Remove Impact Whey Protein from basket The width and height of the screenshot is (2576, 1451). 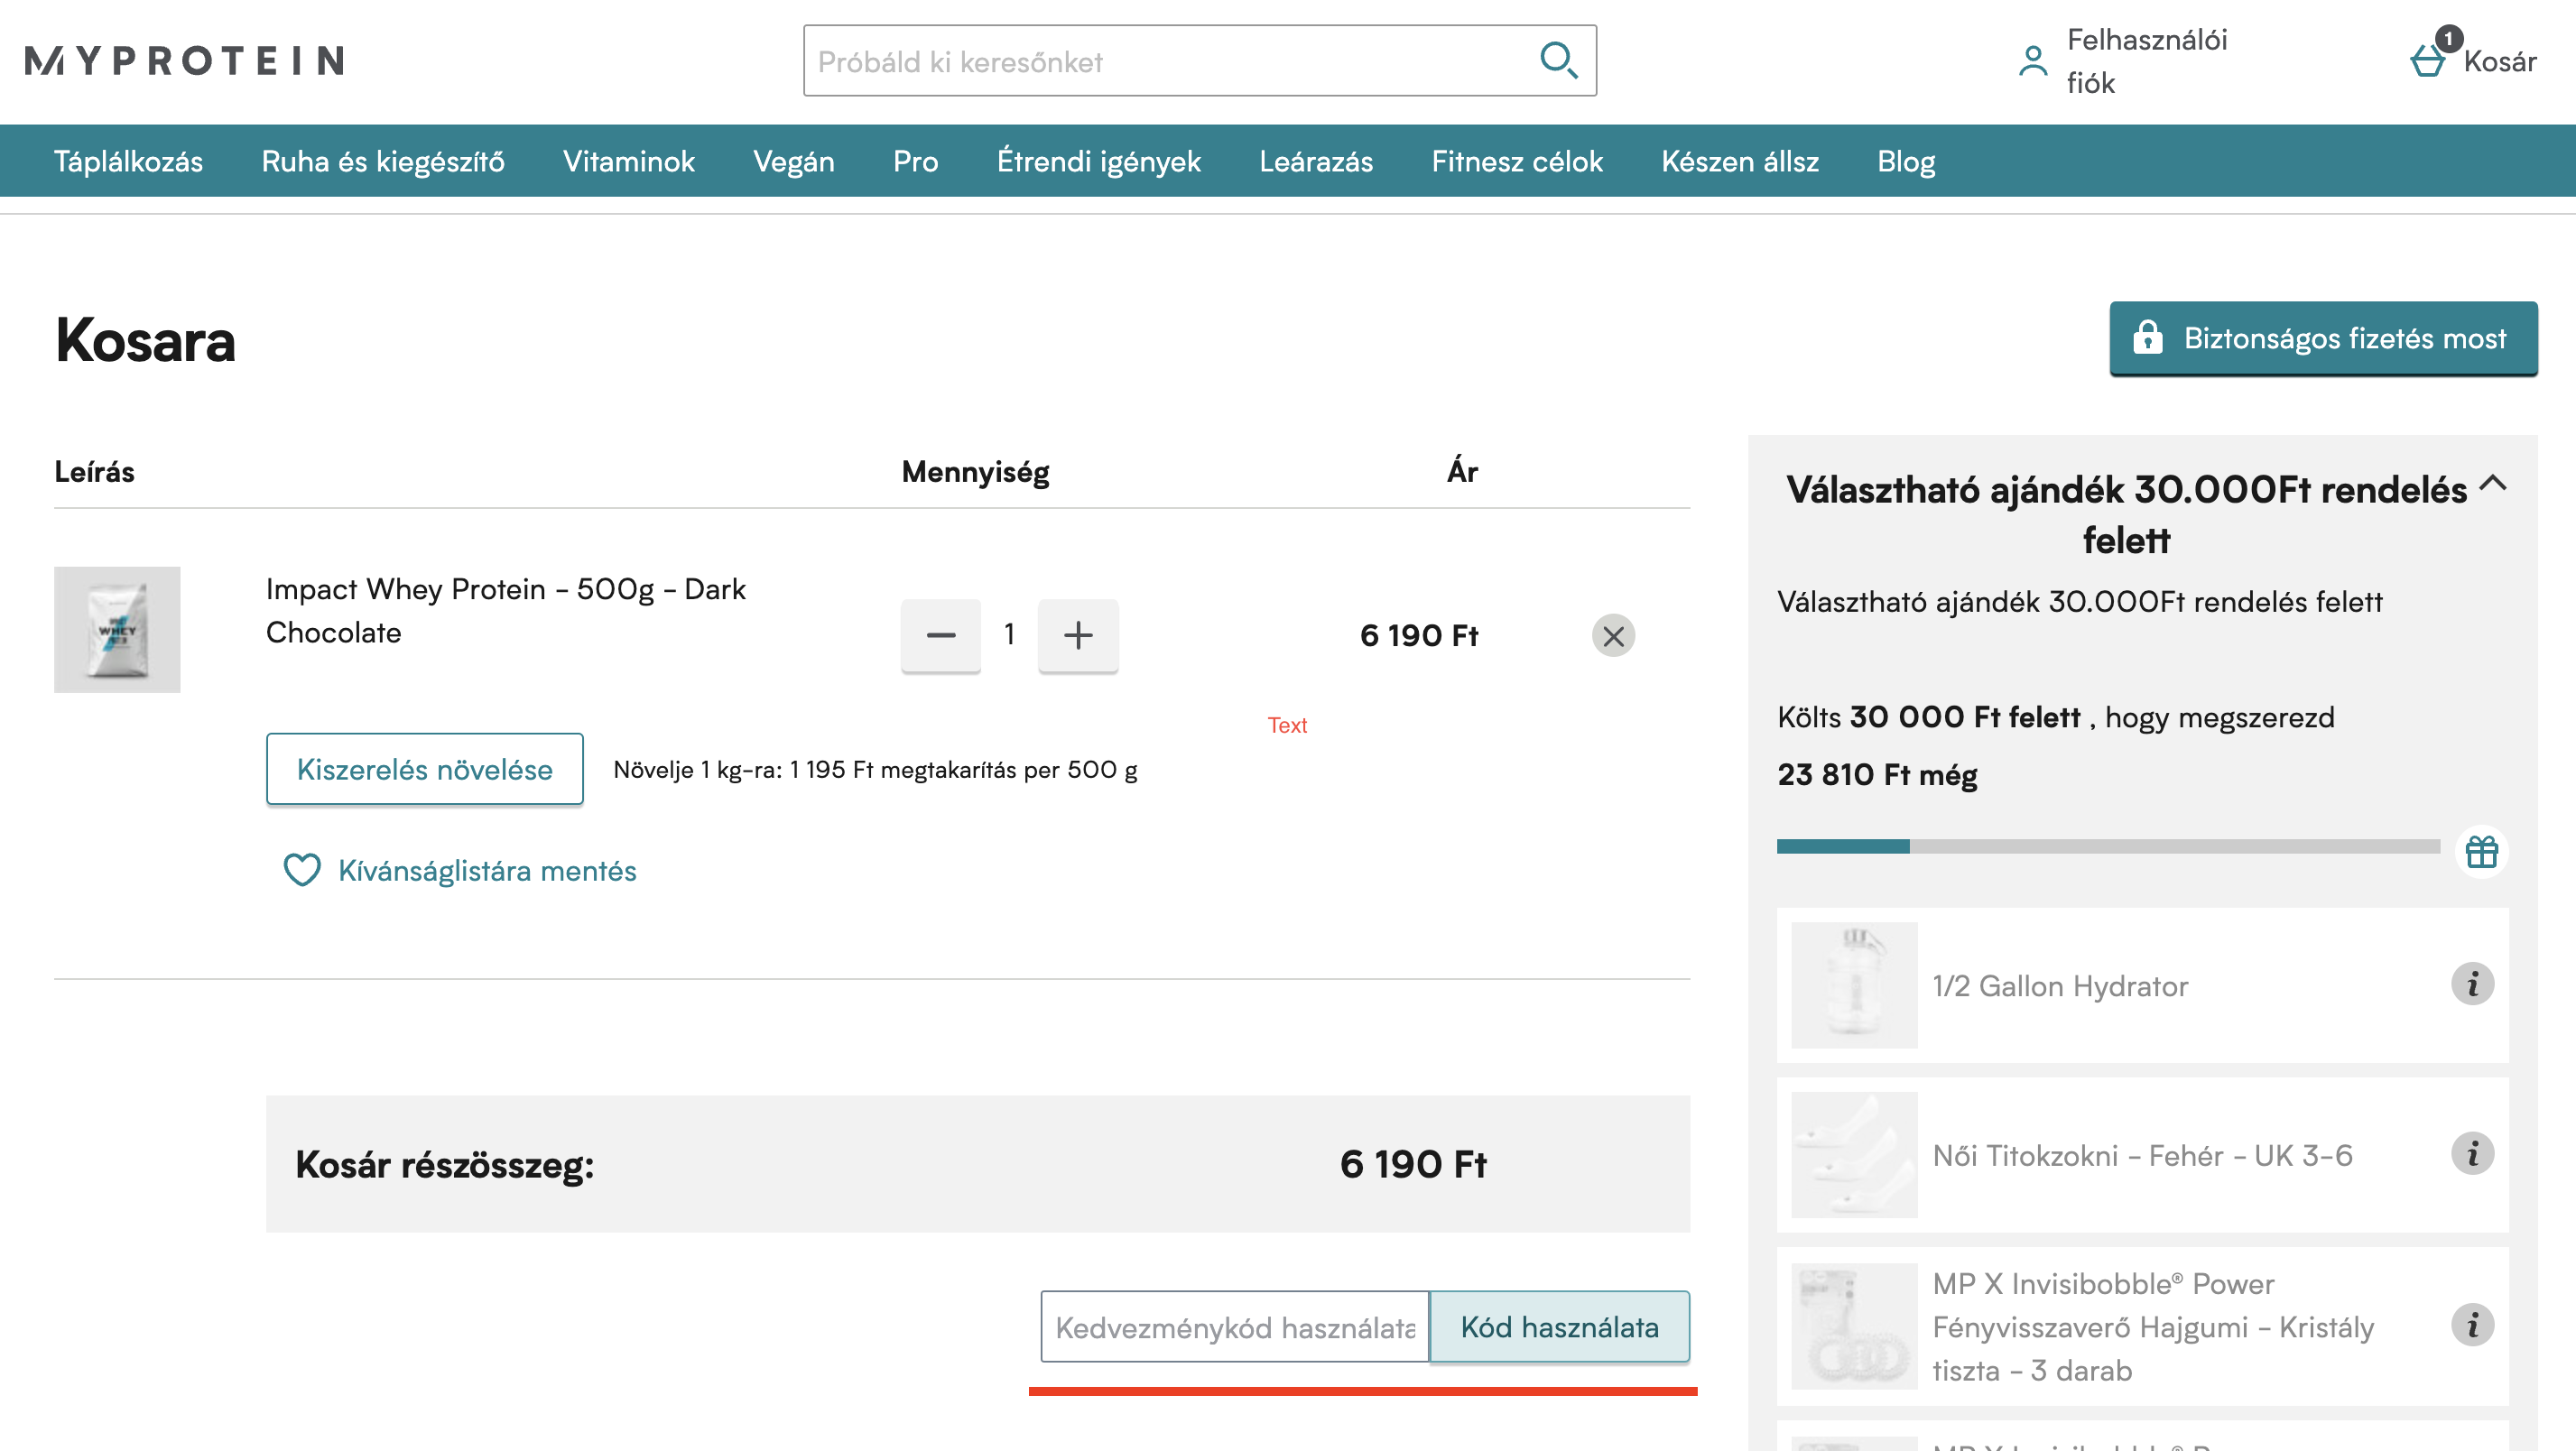click(x=1613, y=635)
